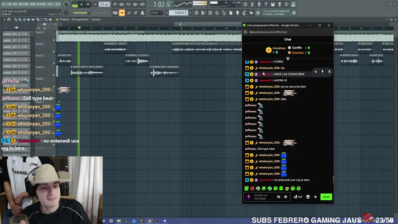The image size is (398, 224).
Task: Pause playback with the pause button
Action: [x=81, y=4]
